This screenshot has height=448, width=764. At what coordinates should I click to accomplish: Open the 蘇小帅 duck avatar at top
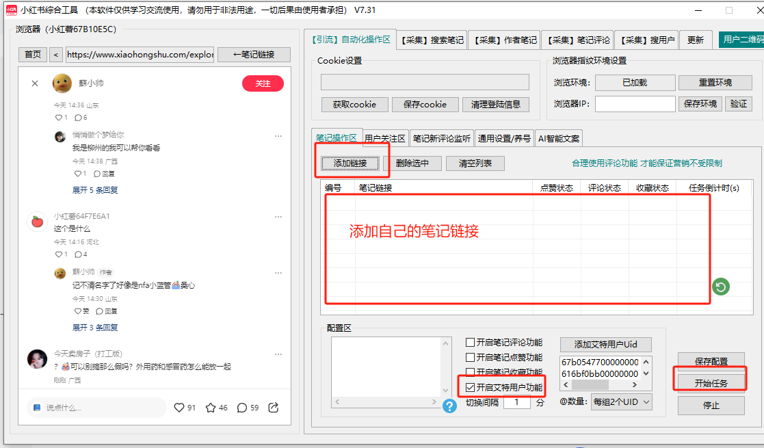[x=62, y=83]
